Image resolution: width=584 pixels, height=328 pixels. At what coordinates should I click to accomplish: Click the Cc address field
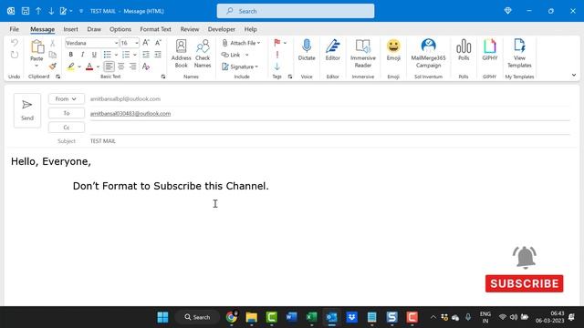(329, 128)
